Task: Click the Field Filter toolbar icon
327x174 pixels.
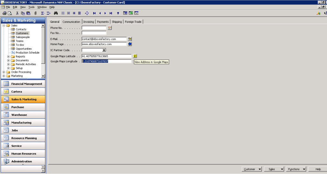Action: tap(63, 13)
